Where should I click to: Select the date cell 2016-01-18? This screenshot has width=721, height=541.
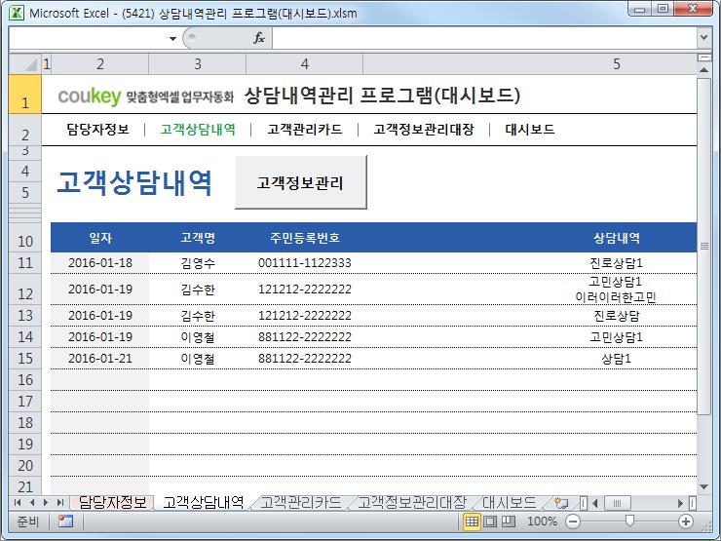tap(100, 263)
